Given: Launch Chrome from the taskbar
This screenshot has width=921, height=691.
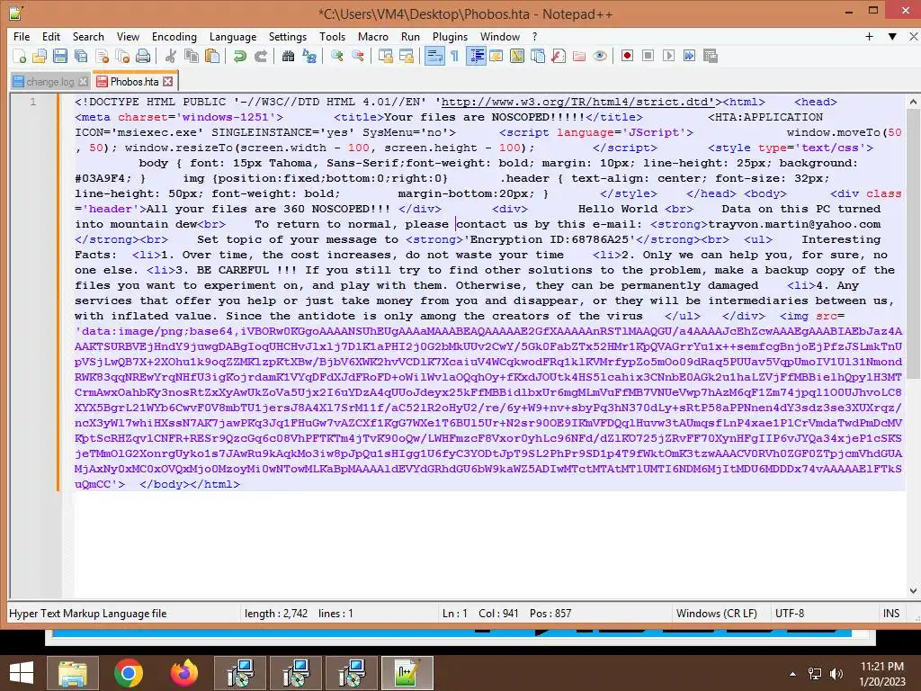Looking at the screenshot, I should coord(128,673).
